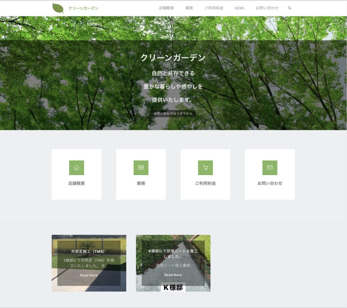Screen dimensions: 347x308
Task: Click the 店舗概要 card label
Action: [x=77, y=183]
